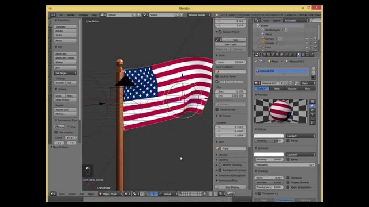Click the Rotate button
Image resolution: width=369 pixels, height=207 pixels.
click(x=65, y=31)
